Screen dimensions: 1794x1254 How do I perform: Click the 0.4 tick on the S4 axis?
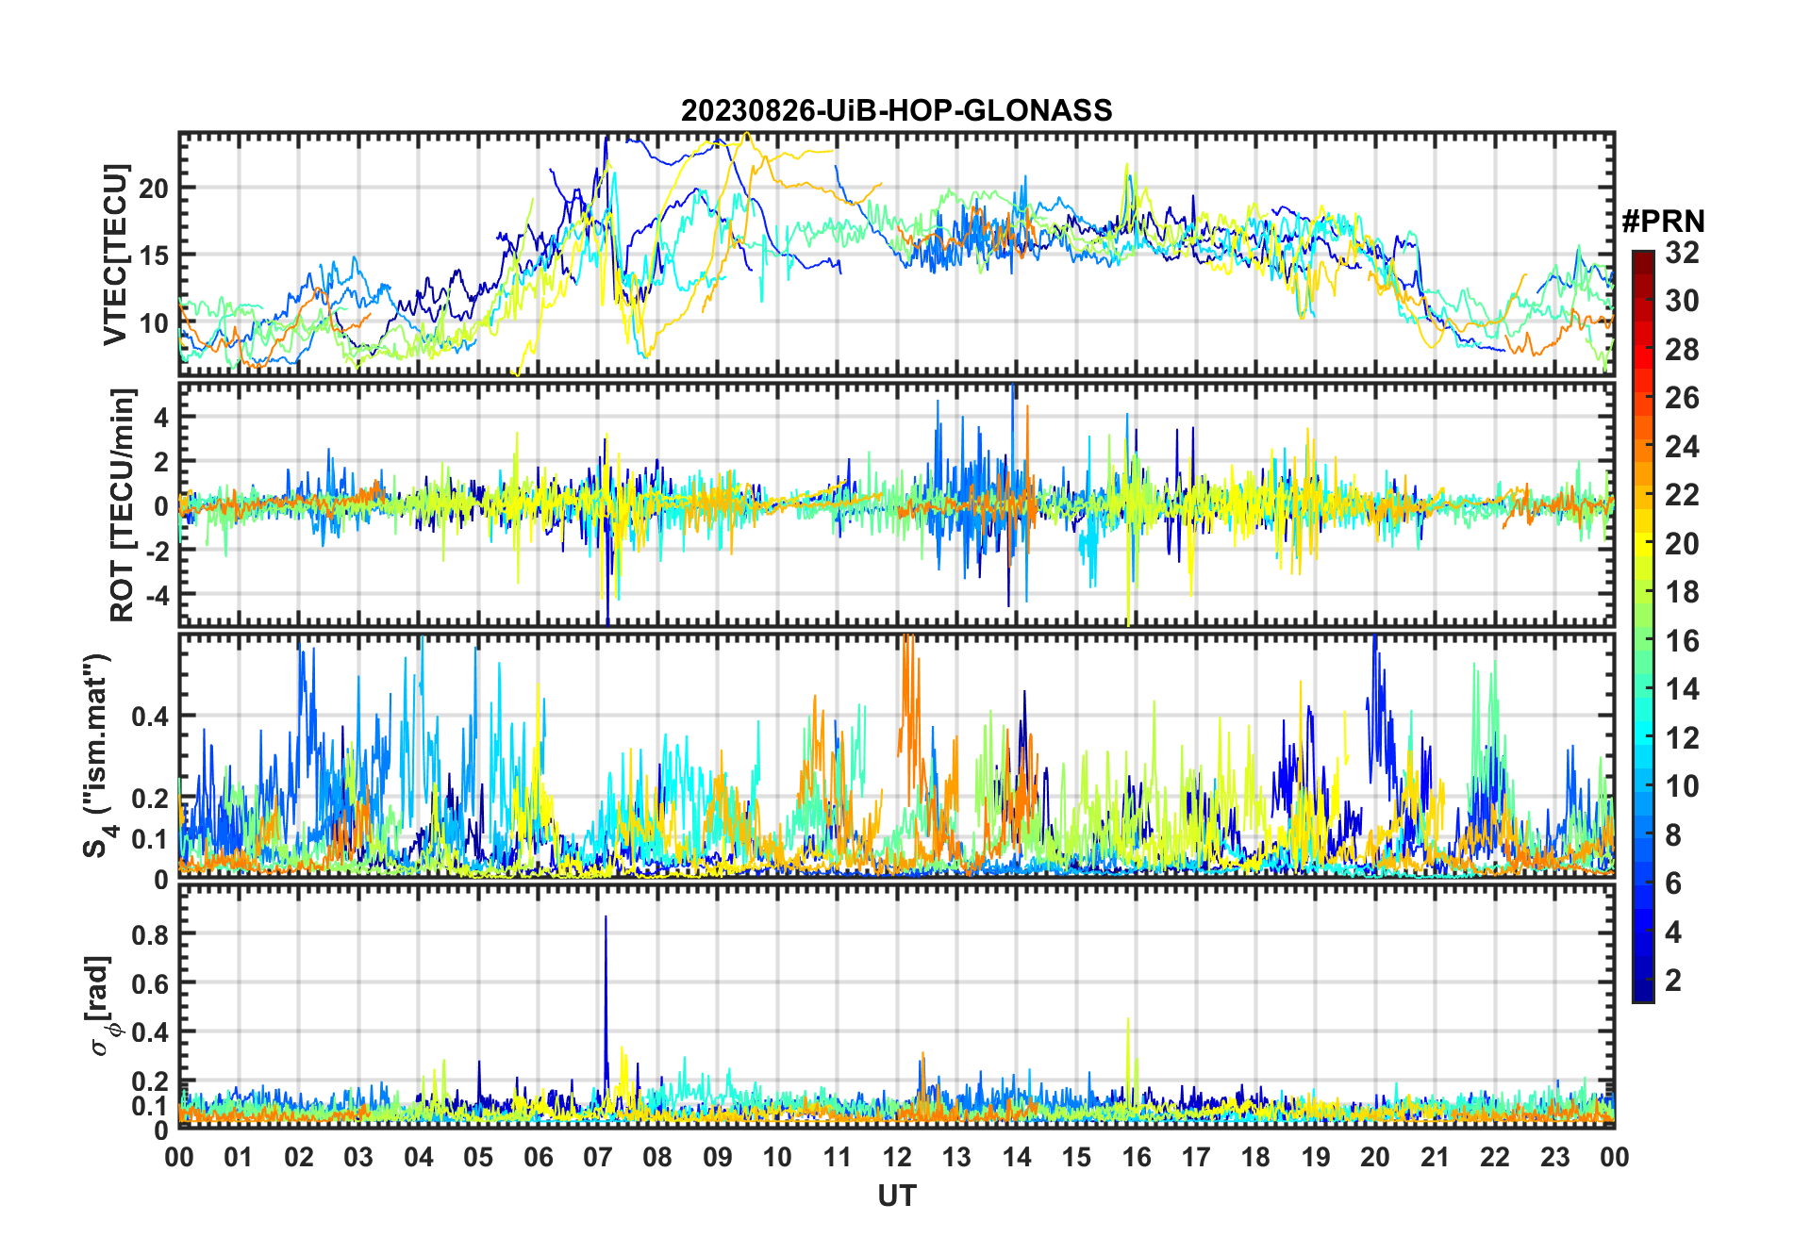click(150, 717)
